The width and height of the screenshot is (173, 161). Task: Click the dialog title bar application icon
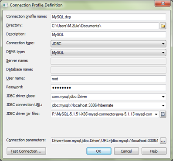[x=5, y=5]
